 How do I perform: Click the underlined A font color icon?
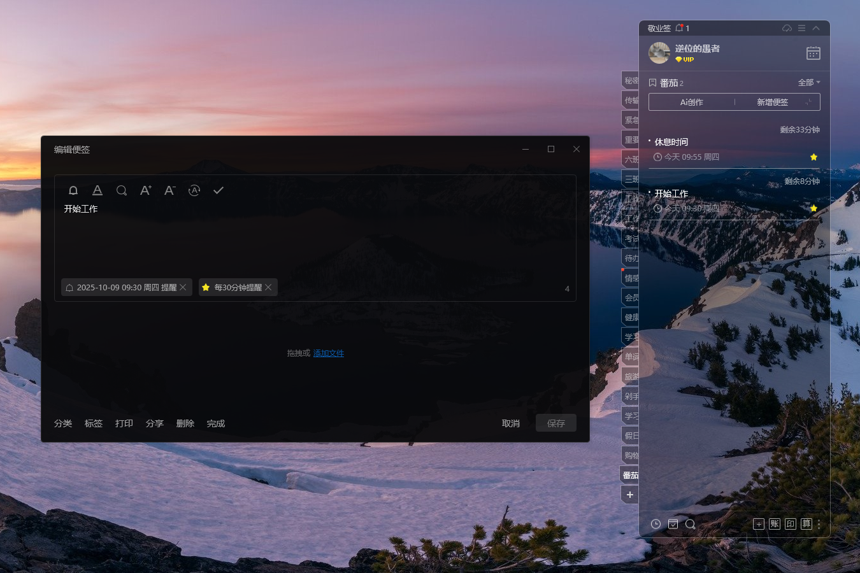(x=97, y=190)
